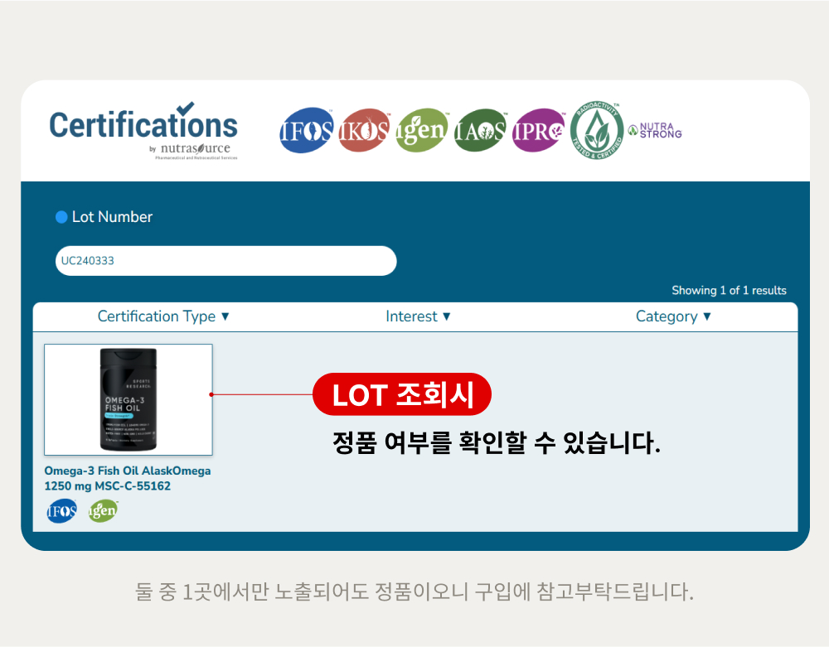This screenshot has height=647, width=829.
Task: Open the Certification Type dropdown
Action: coord(163,316)
